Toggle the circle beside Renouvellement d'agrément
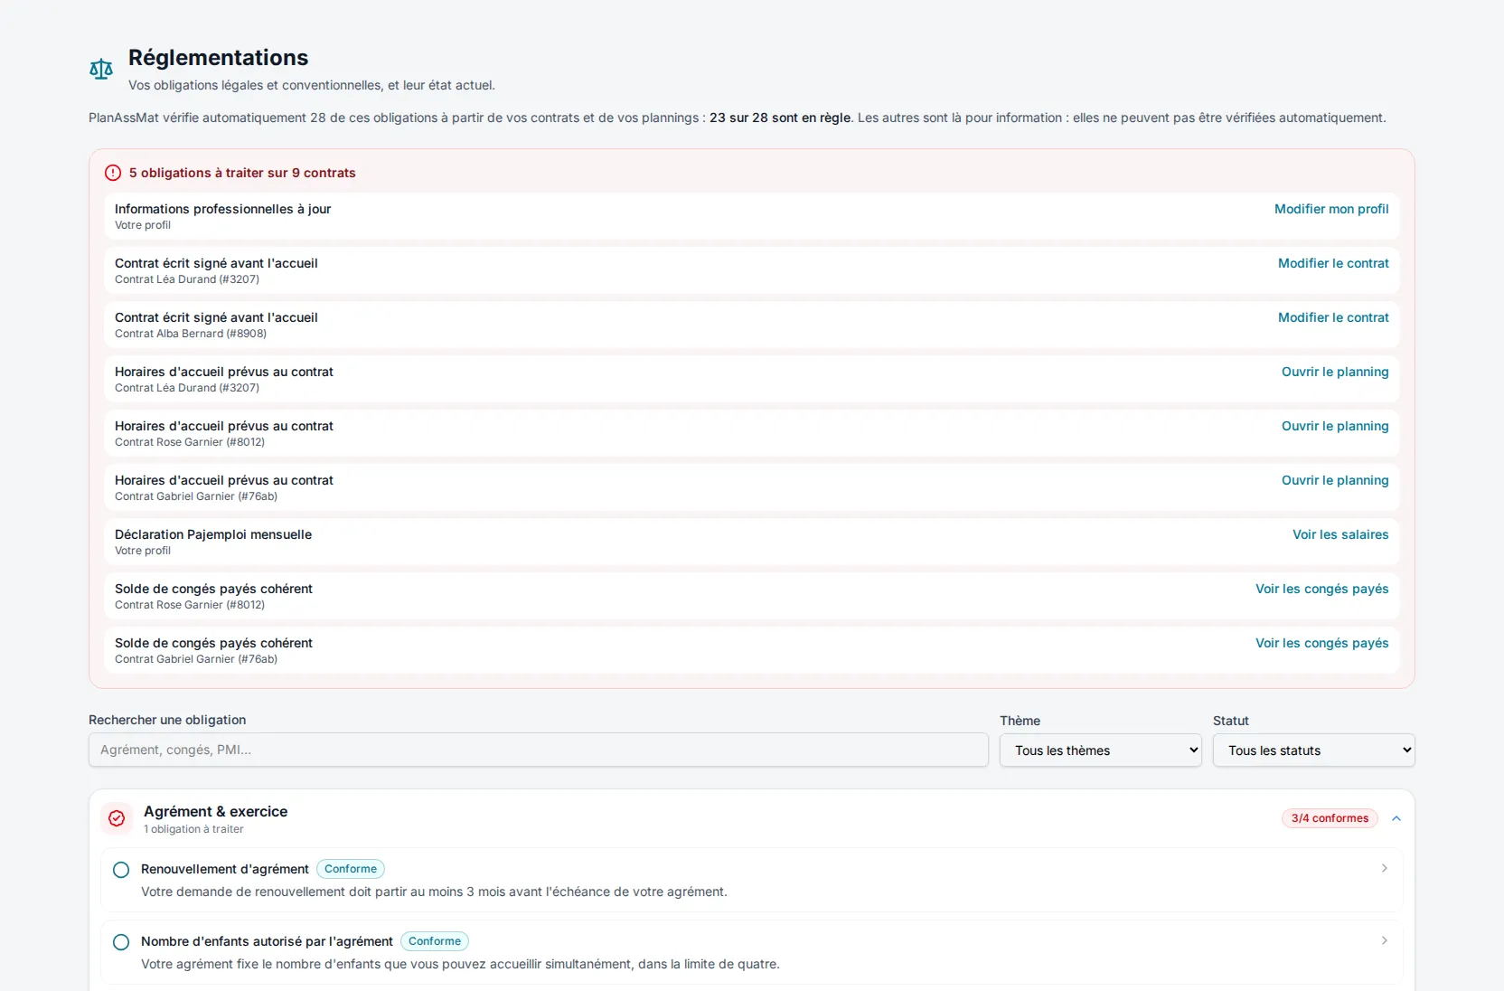 point(121,870)
